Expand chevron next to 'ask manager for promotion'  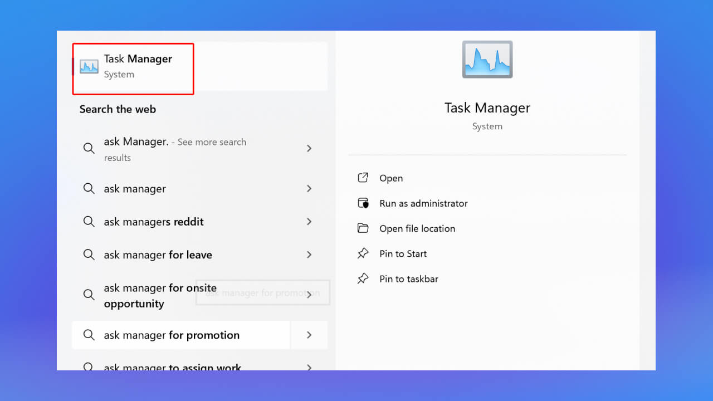tap(309, 335)
